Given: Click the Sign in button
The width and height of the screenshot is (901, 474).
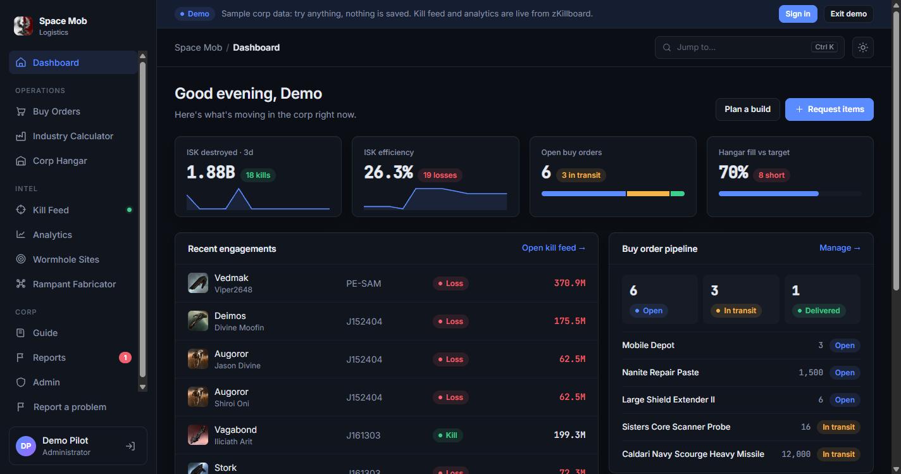Looking at the screenshot, I should [x=798, y=14].
